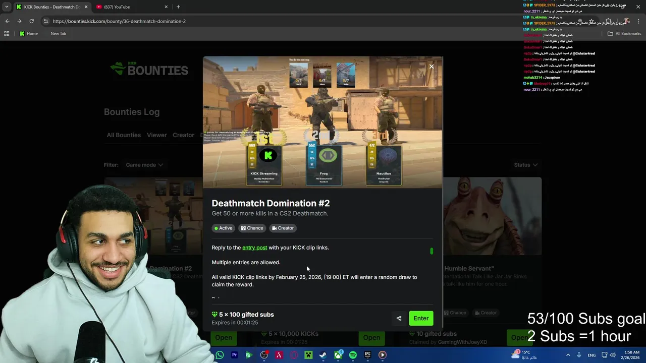Click the Jar Jar Binks bounty thumbnail
Image resolution: width=646 pixels, height=363 pixels.
click(x=492, y=217)
